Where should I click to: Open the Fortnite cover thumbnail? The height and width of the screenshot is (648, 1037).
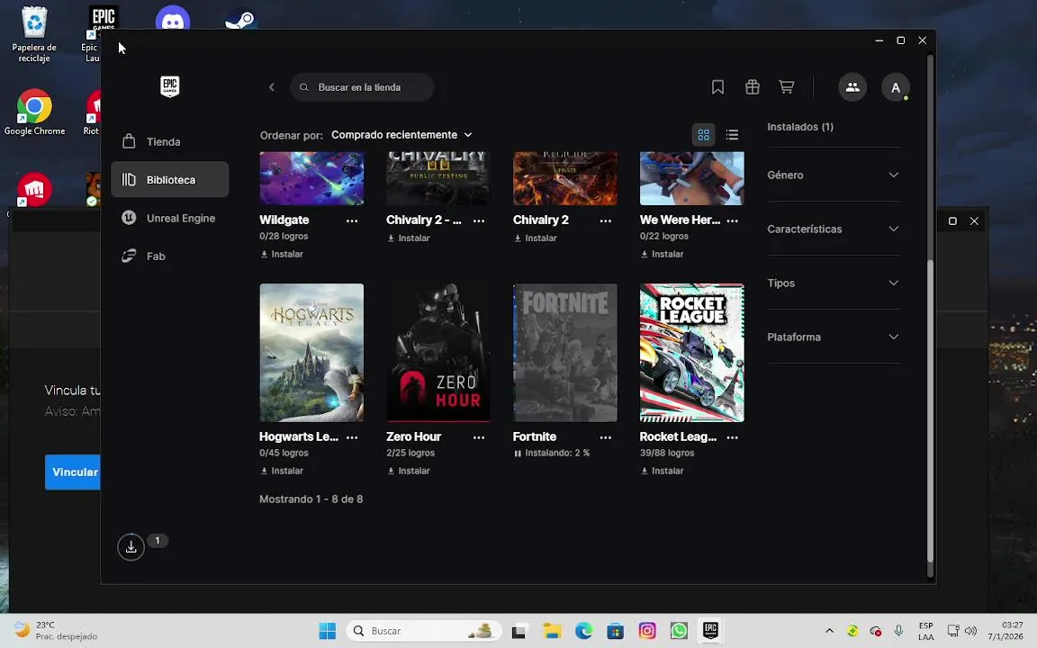(x=565, y=353)
